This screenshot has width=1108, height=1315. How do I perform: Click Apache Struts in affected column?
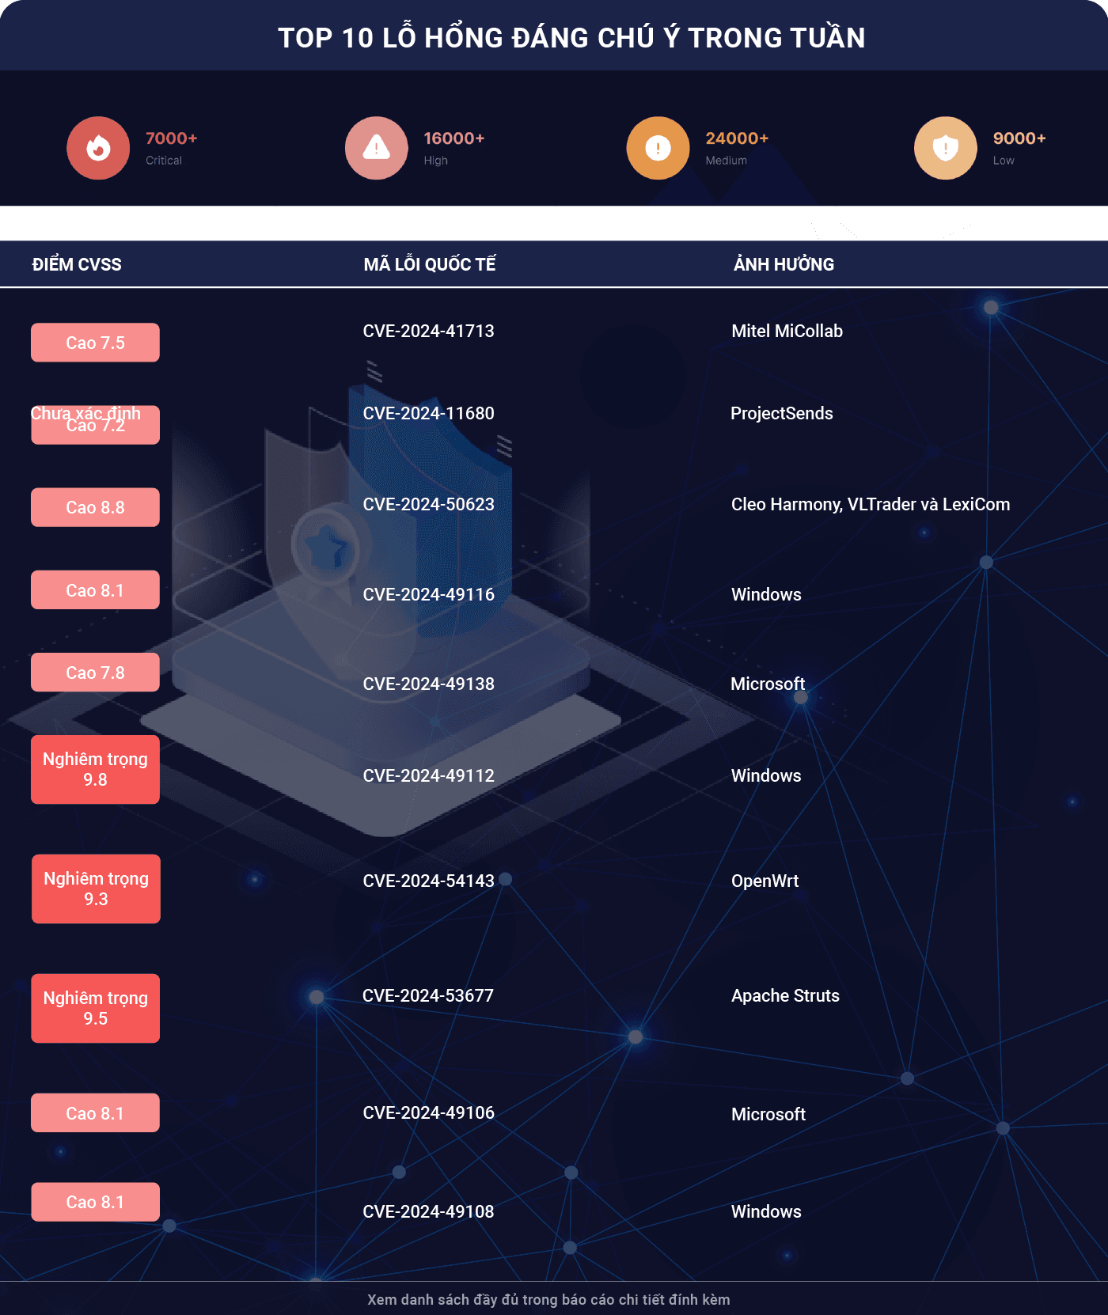click(x=785, y=995)
